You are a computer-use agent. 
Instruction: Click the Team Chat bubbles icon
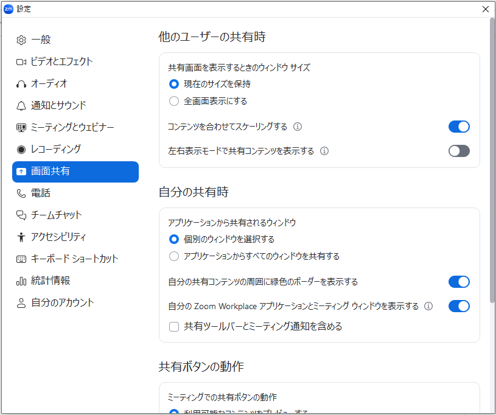pos(21,215)
